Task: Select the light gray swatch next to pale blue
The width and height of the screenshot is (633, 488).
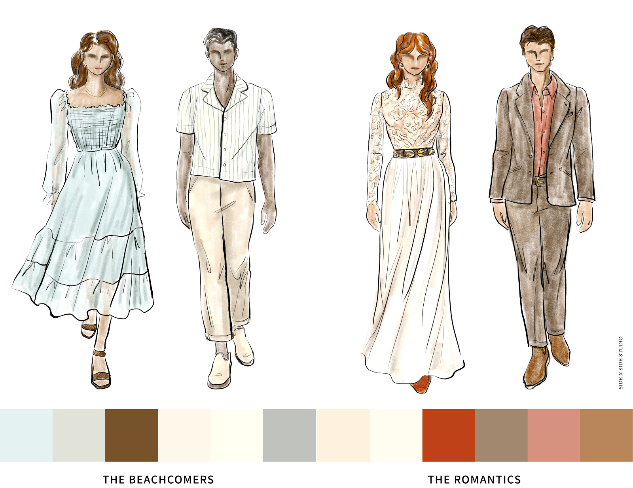Action: 79,435
